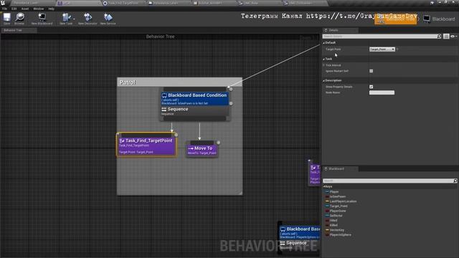Screen dimensions: 459x258
Task: Select the orange Behavior Tree mode button
Action: [395, 19]
